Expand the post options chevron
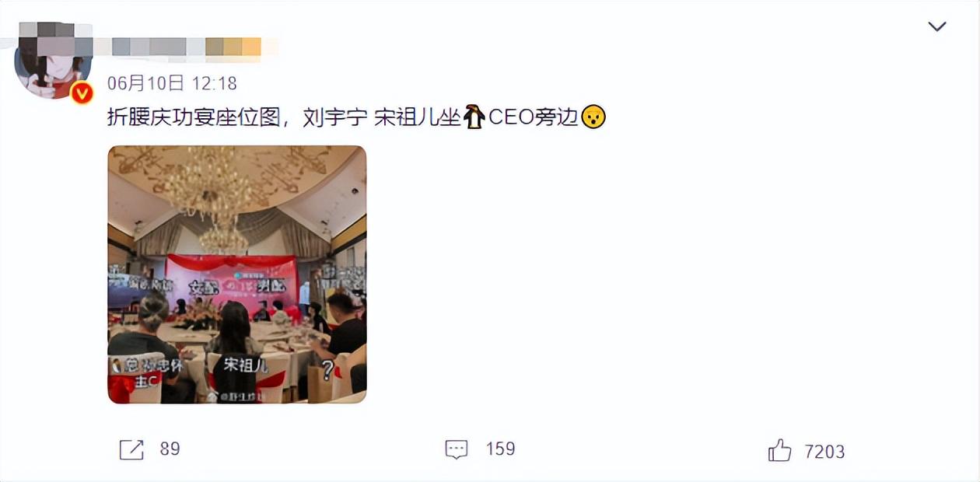This screenshot has width=980, height=482. pos(937,26)
